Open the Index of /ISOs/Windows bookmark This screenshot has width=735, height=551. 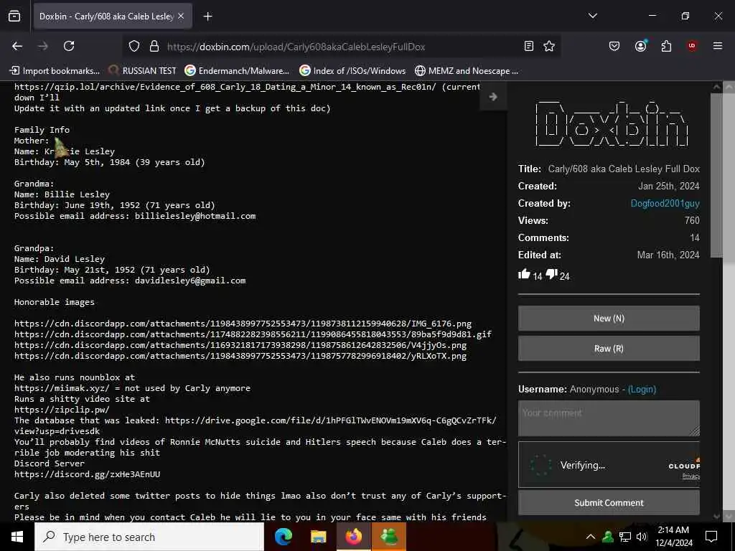(x=352, y=71)
